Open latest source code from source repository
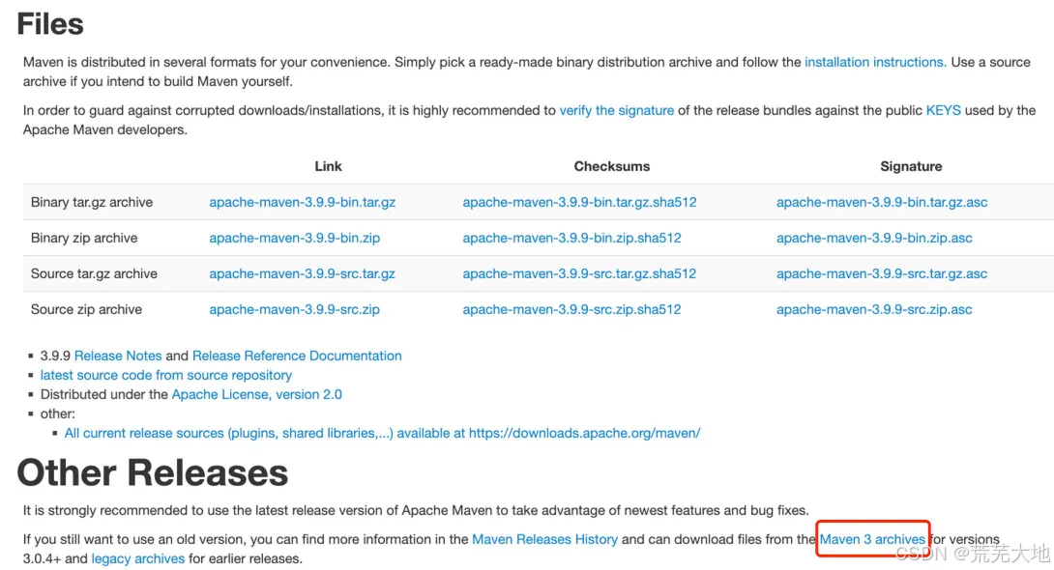Image resolution: width=1054 pixels, height=570 pixels. pyautogui.click(x=166, y=375)
